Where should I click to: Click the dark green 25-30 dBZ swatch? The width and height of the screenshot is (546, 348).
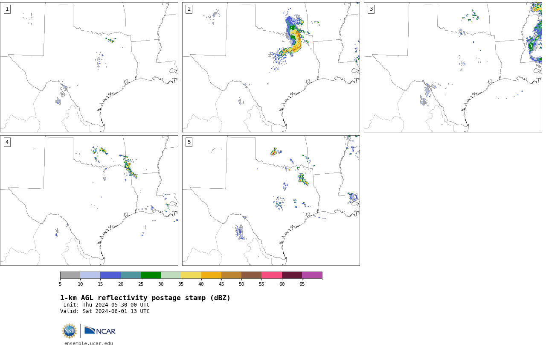coord(151,275)
